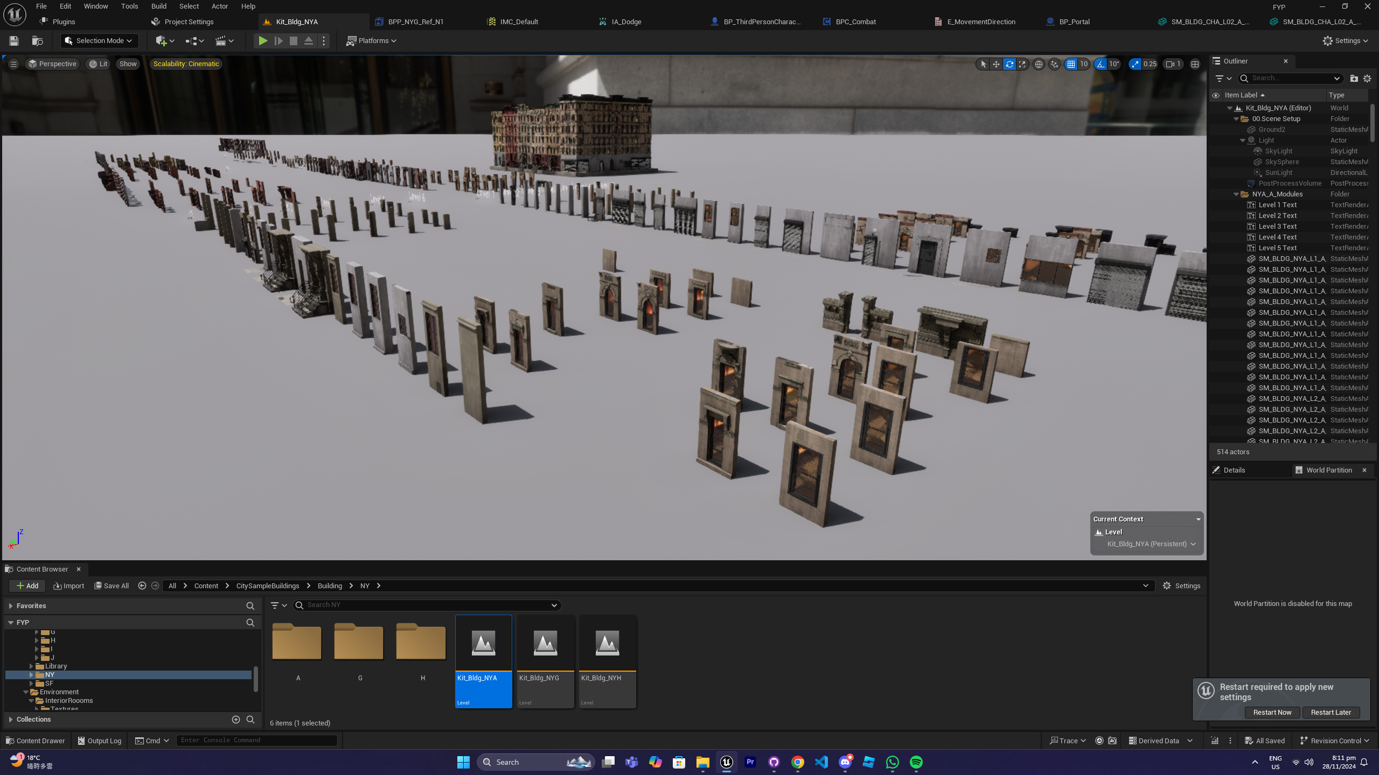Screen dimensions: 1379x775
Task: Select the translate (move) gizmo tool
Action: (996, 64)
